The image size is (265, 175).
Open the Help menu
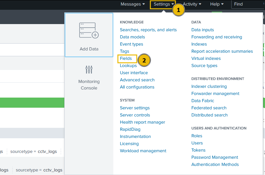217,4
